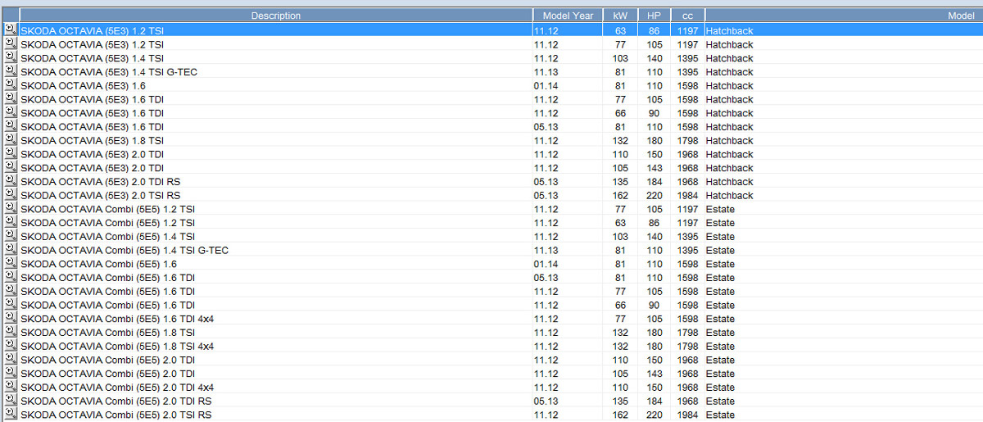
Task: Select SKODA OCTAVIA Combi (5E5) 2.0 TSI RS description
Action: (116, 415)
